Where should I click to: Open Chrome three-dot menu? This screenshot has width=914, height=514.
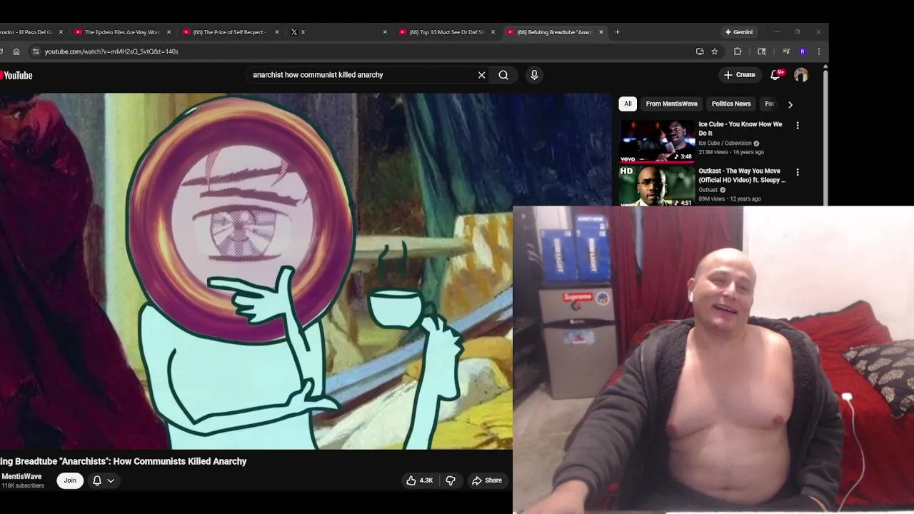pos(819,51)
